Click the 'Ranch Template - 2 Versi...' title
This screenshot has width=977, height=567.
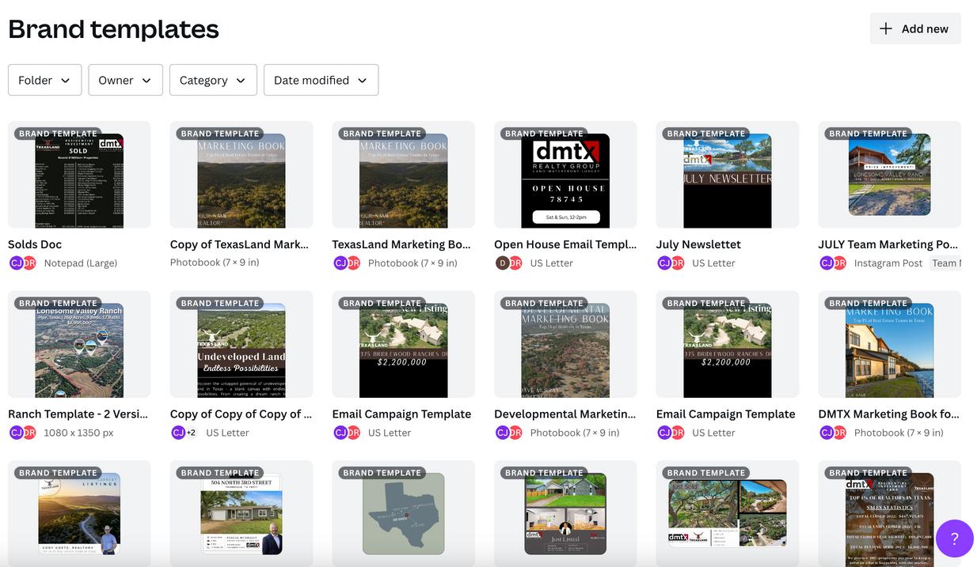79,414
